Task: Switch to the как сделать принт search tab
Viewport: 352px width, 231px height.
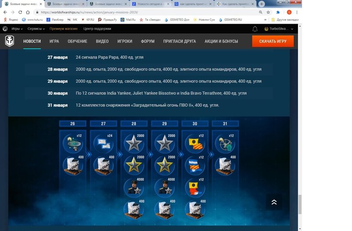Action: point(193,4)
